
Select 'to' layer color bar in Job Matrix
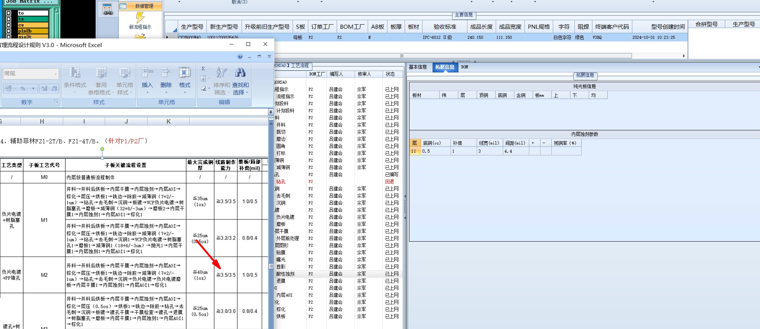(33, 13)
